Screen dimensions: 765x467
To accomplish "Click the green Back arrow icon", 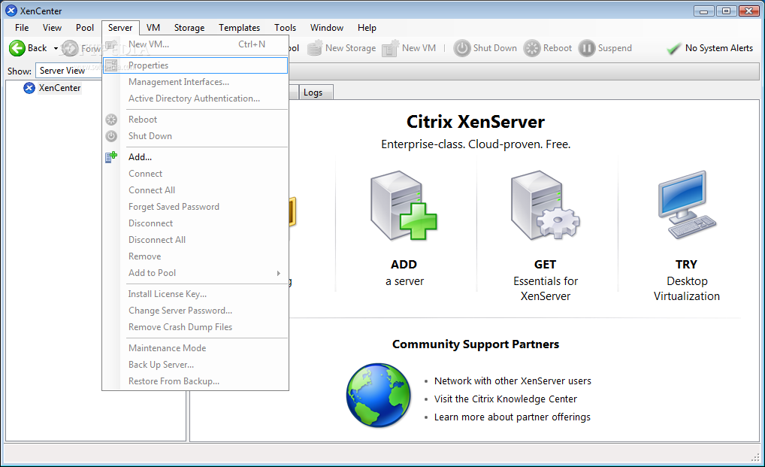I will pyautogui.click(x=17, y=48).
